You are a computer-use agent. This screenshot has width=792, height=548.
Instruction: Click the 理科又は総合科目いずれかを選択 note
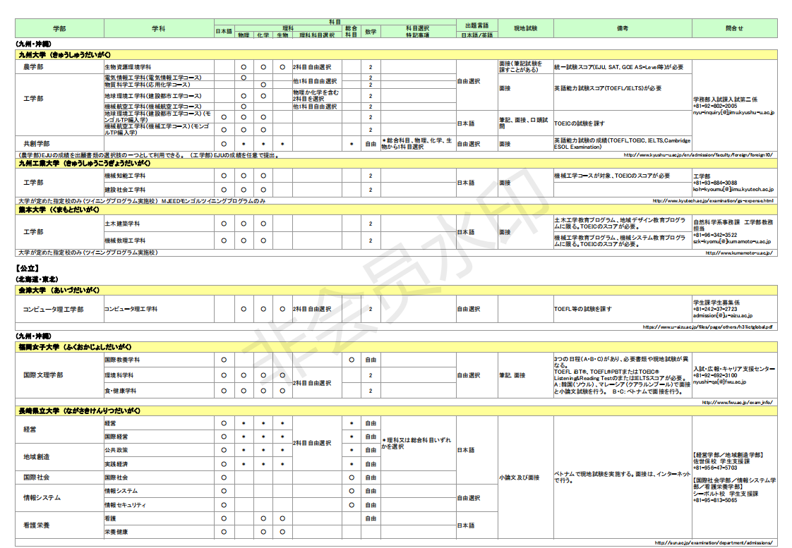[417, 443]
